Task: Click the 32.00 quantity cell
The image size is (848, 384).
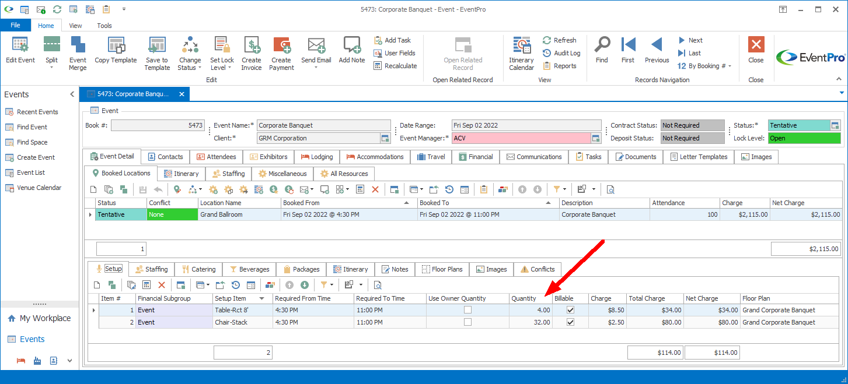Action: (x=531, y=322)
